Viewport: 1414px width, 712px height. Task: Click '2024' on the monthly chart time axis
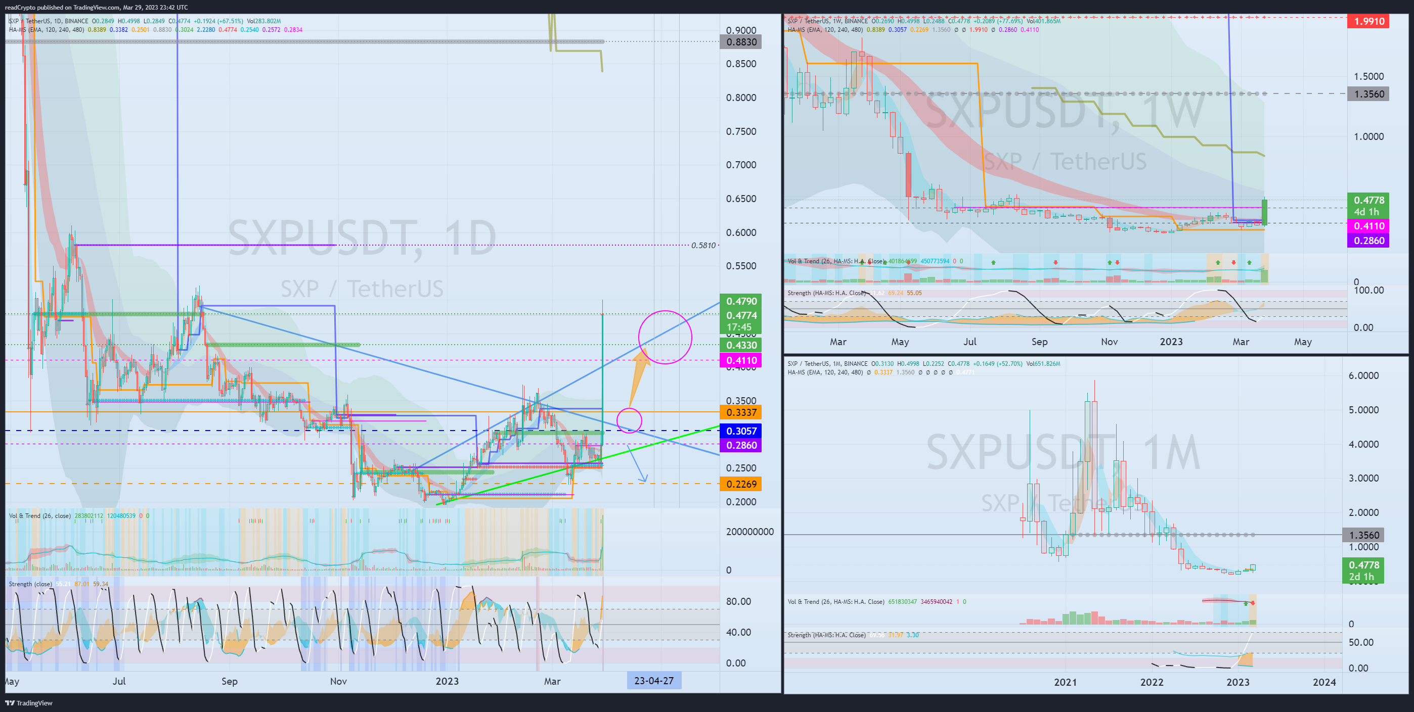point(1324,682)
